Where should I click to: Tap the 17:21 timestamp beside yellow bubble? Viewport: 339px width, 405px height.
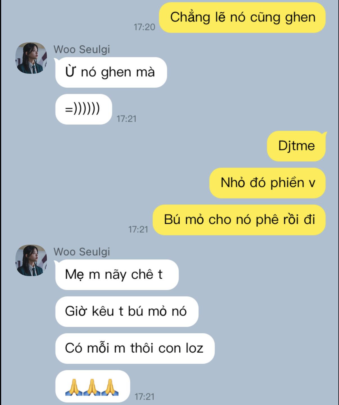(138, 229)
